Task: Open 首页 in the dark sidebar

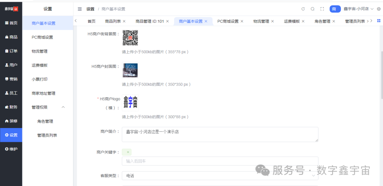Action: point(11,23)
